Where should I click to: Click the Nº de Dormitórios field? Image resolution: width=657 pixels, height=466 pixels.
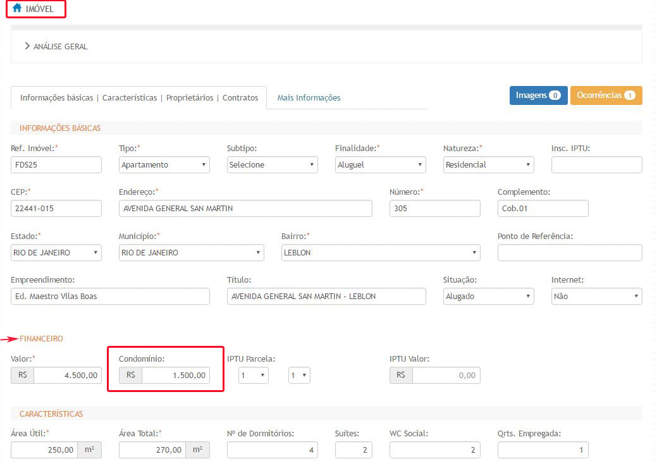click(272, 450)
